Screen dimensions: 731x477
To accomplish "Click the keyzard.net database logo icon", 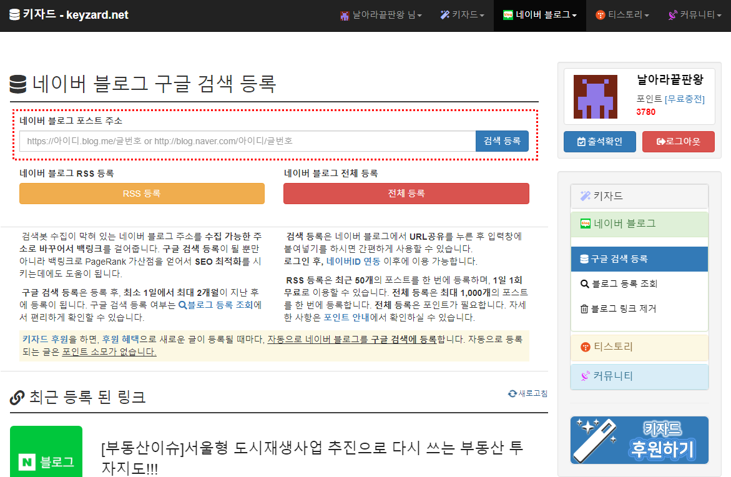I will 14,15.
